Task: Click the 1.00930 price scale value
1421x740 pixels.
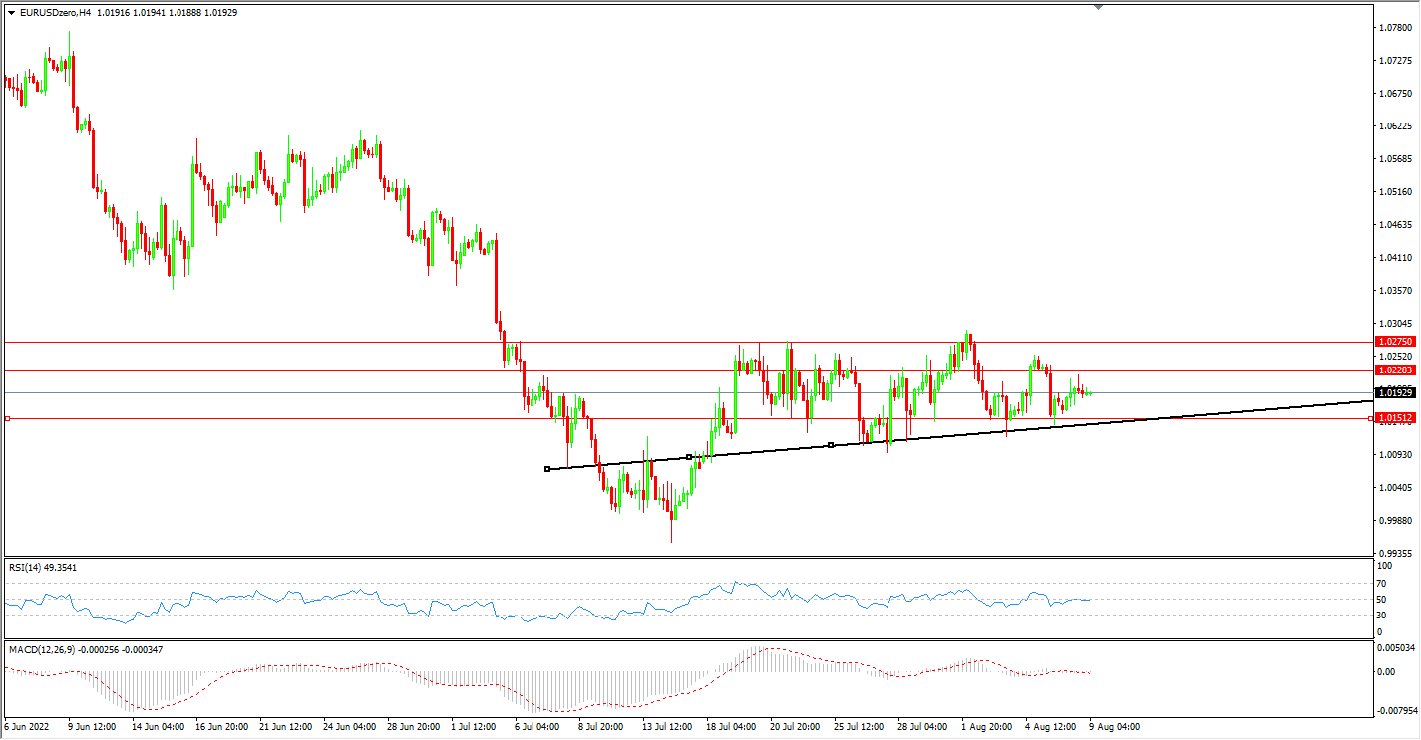Action: [x=1395, y=455]
